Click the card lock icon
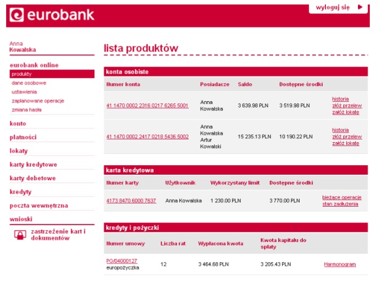Viewport: 381px width, 282px height. pos(20,235)
